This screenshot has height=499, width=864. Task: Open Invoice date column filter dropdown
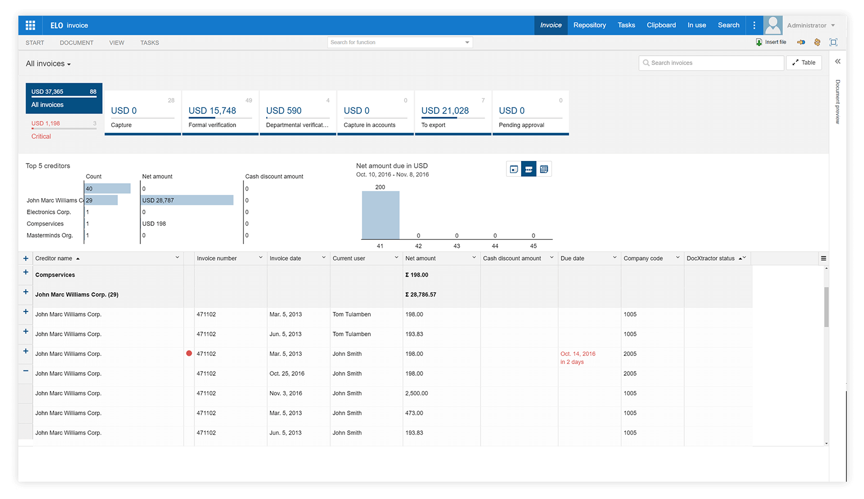pos(324,258)
